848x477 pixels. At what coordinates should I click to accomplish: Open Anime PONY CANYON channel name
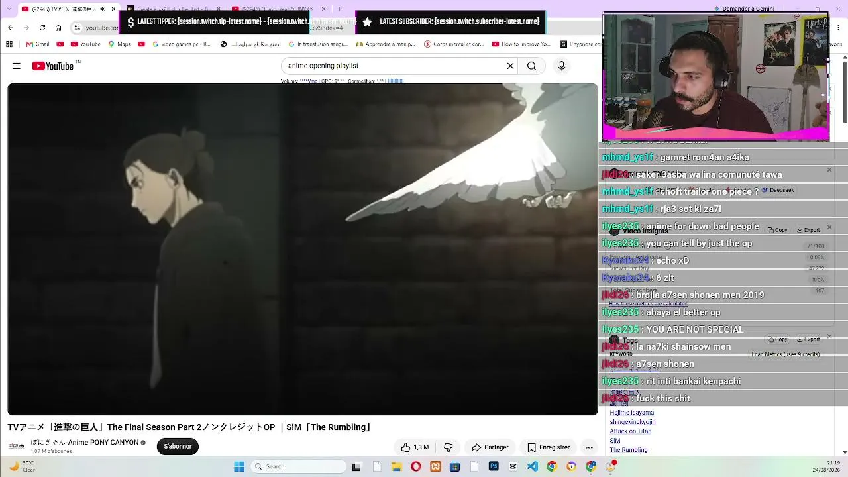[85, 442]
